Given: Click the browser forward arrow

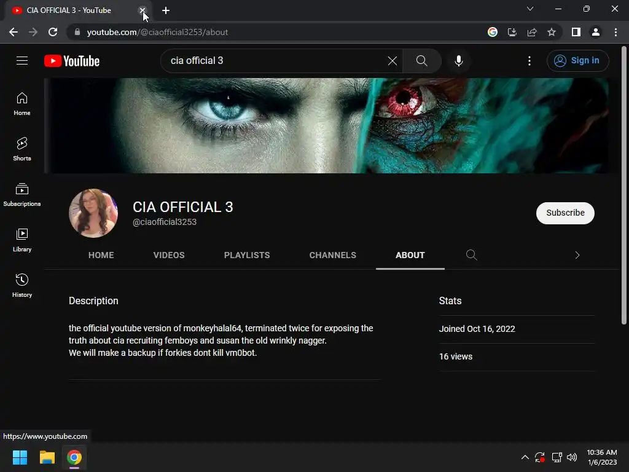Looking at the screenshot, I should (33, 32).
